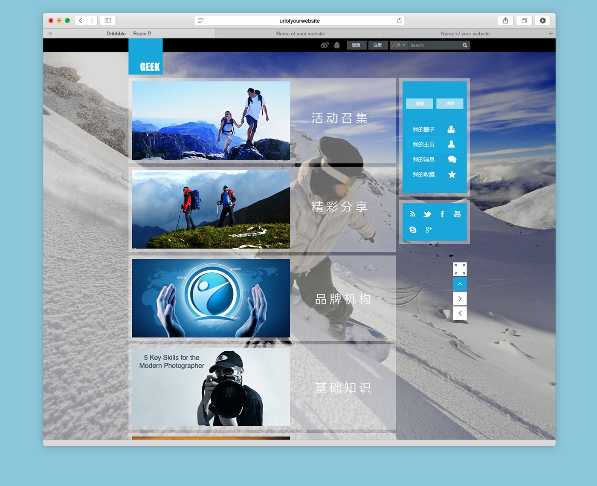
Task: Click 登录 button in top black bar
Action: (x=356, y=45)
